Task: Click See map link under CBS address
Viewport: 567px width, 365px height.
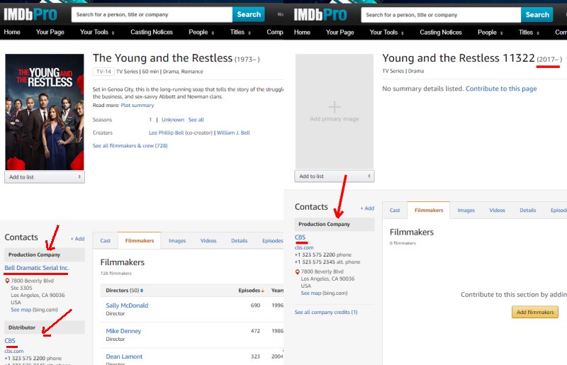Action: pos(311,293)
